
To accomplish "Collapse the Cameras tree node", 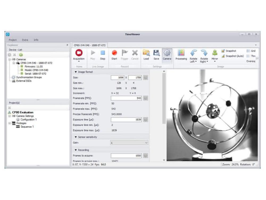I will tap(10, 59).
